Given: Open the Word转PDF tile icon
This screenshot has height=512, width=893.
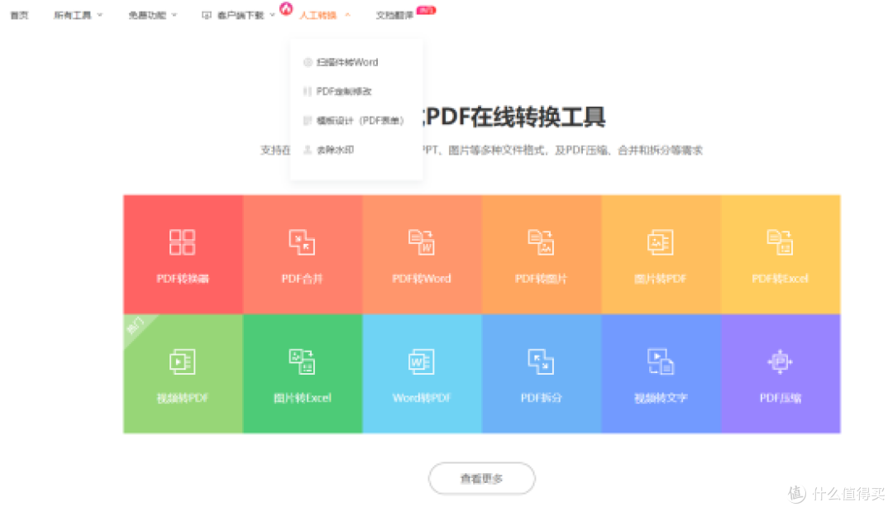Looking at the screenshot, I should 422,361.
